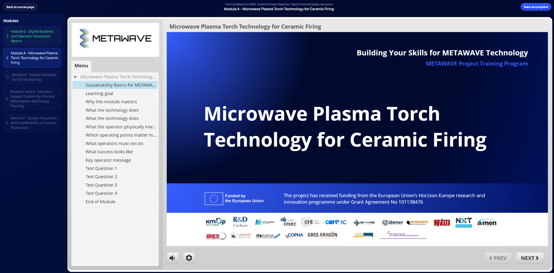554x273 pixels.
Task: Open Module C and D - Decision Support module
Action: 32,99
